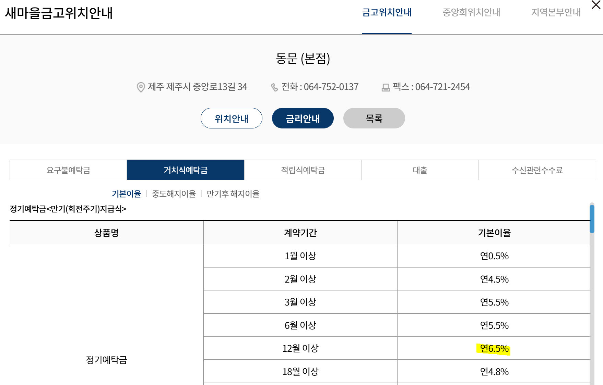This screenshot has height=385, width=603.
Task: Click the 3월 이상 cell
Action: [300, 302]
